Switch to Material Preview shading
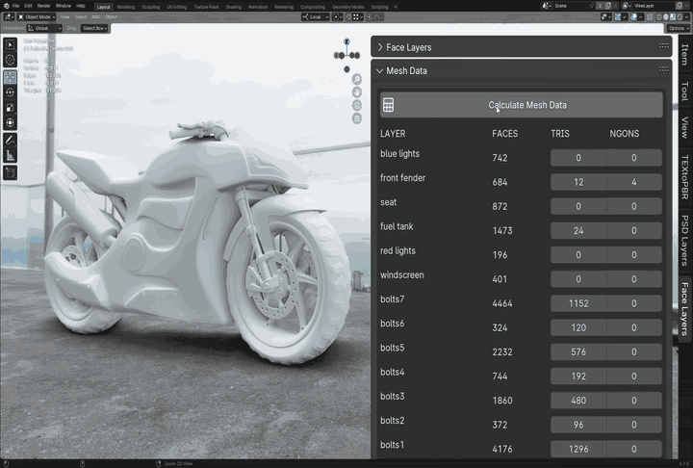Viewport: 693px width, 468px height. tap(673, 16)
